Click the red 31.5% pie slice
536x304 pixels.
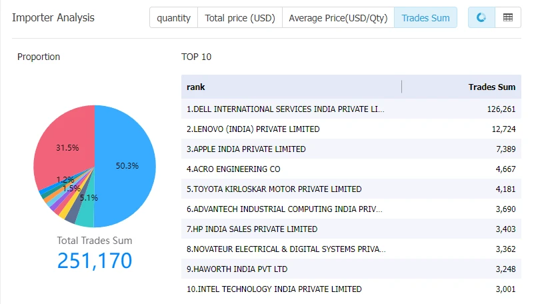(63, 143)
